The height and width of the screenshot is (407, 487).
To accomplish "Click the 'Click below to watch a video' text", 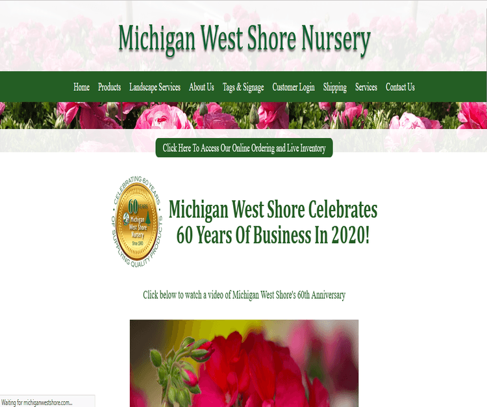I will click(x=244, y=295).
